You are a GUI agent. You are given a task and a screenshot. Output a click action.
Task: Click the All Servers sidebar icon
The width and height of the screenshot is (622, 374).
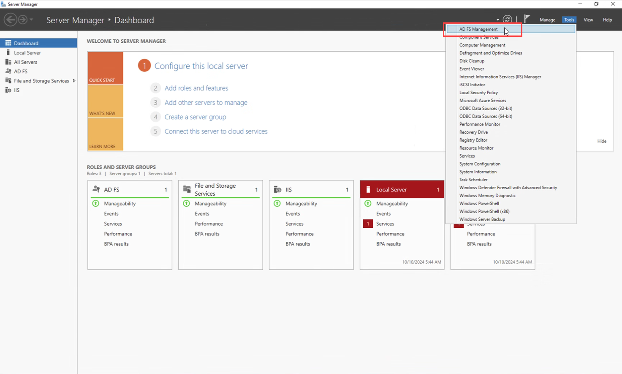click(8, 62)
